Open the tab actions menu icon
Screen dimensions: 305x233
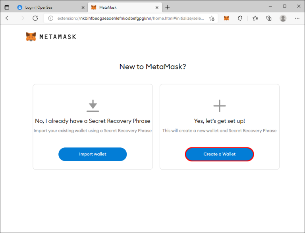click(7, 7)
